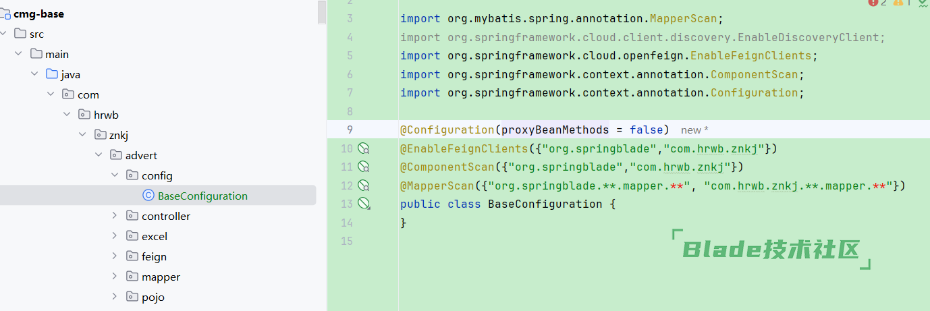Collapse the src folder
The image size is (930, 311).
pos(4,34)
